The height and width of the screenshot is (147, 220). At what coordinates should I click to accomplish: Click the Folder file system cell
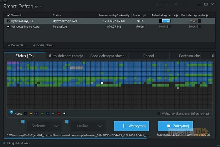click(141, 27)
